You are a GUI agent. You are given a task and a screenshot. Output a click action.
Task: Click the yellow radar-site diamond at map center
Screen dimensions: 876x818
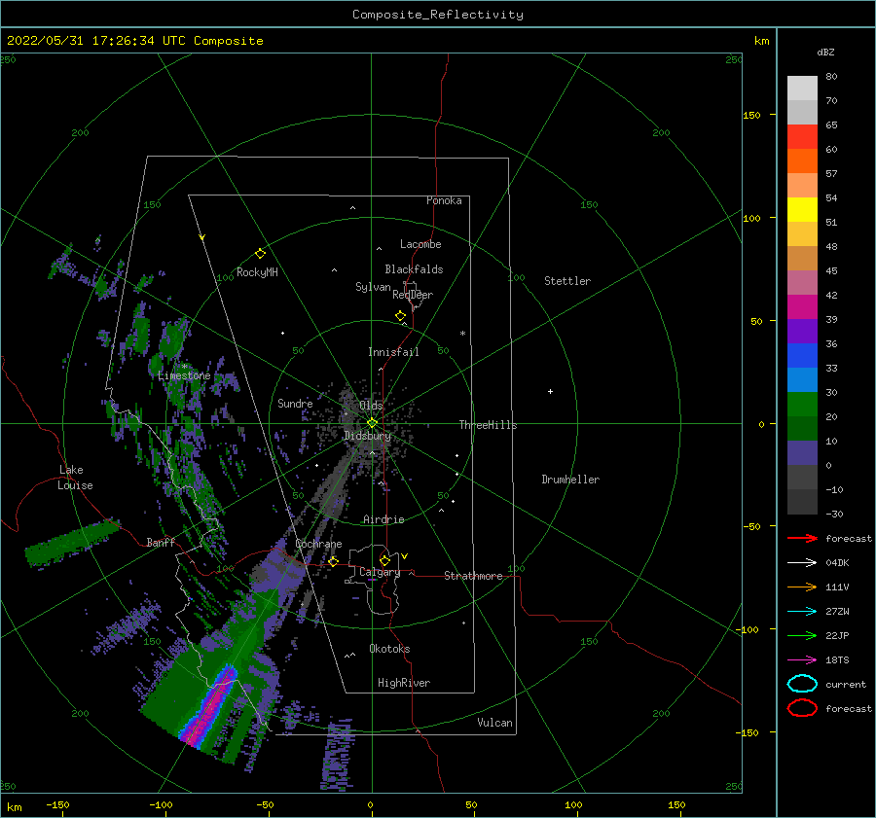pos(372,423)
